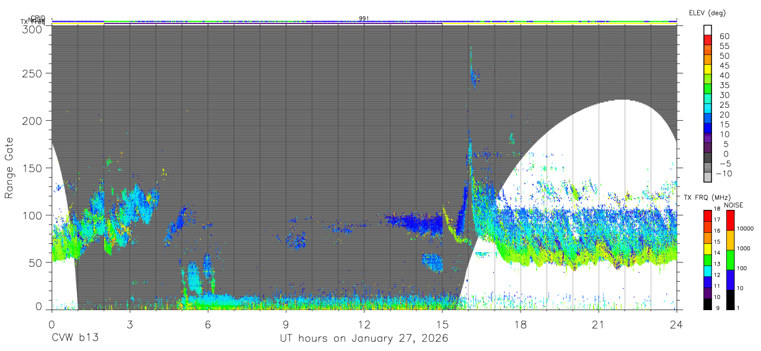The height and width of the screenshot is (351, 761).
Task: Click the orange swatch on NOISE colorbar
Action: [x=731, y=240]
